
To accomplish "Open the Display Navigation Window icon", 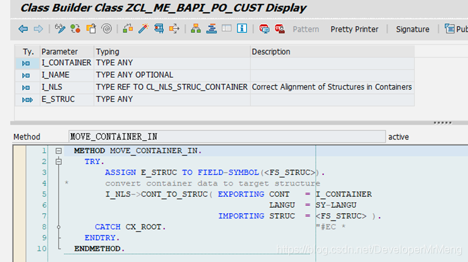I will click(x=211, y=29).
